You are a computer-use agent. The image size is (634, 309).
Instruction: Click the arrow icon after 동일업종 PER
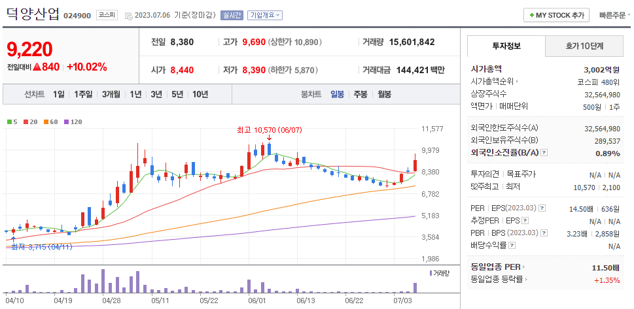[523, 267]
